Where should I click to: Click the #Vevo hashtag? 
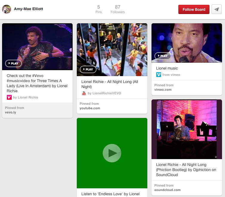click(x=38, y=76)
